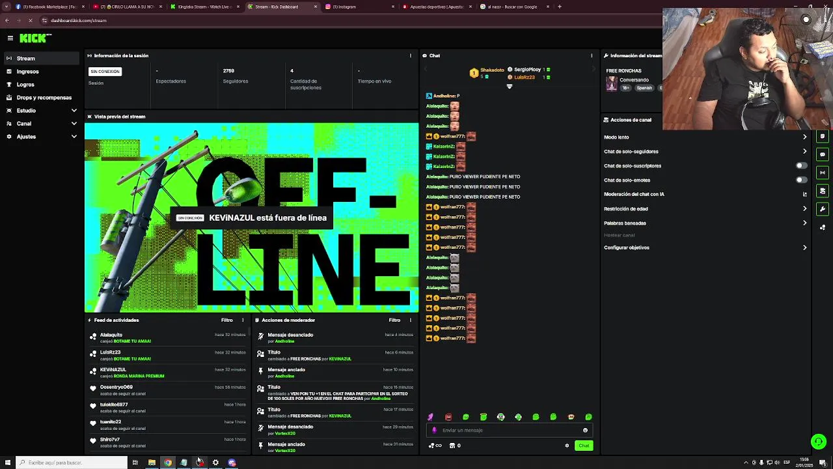Viewport: 833px width, 469px height.
Task: Open Ingresos in the sidebar
Action: pos(40,72)
